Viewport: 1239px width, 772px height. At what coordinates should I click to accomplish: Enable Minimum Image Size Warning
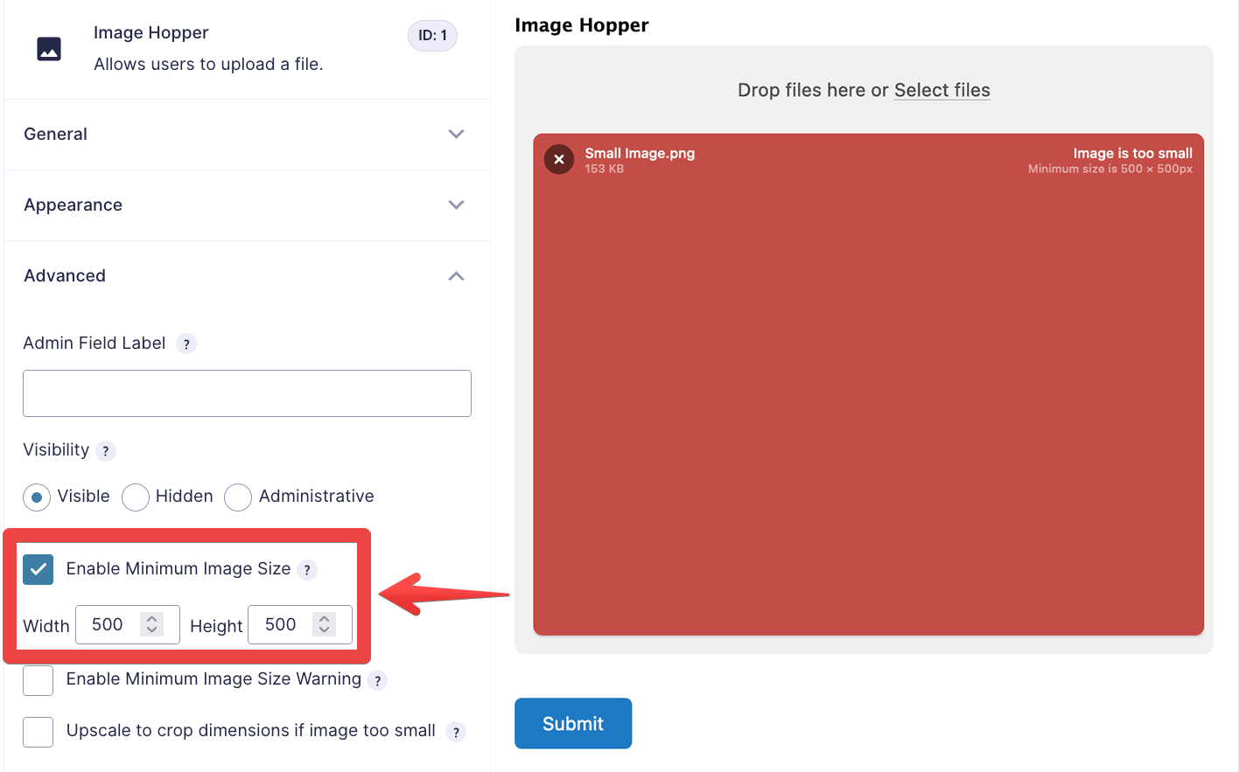38,680
